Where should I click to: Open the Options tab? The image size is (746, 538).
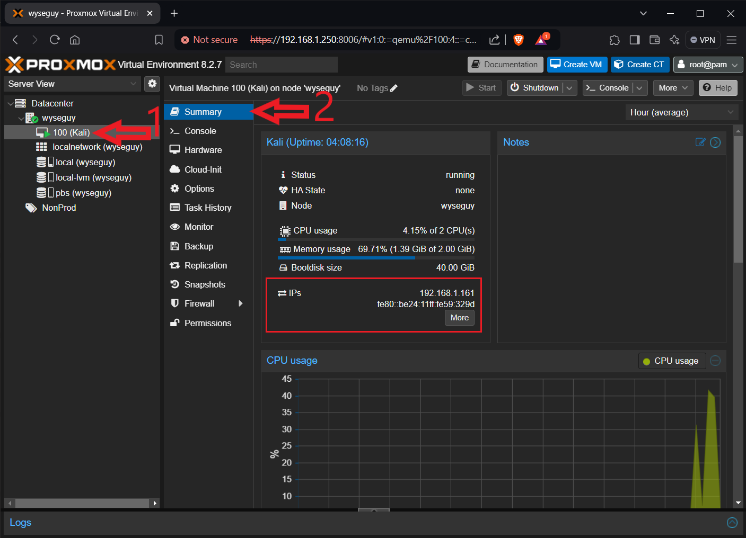click(209, 189)
